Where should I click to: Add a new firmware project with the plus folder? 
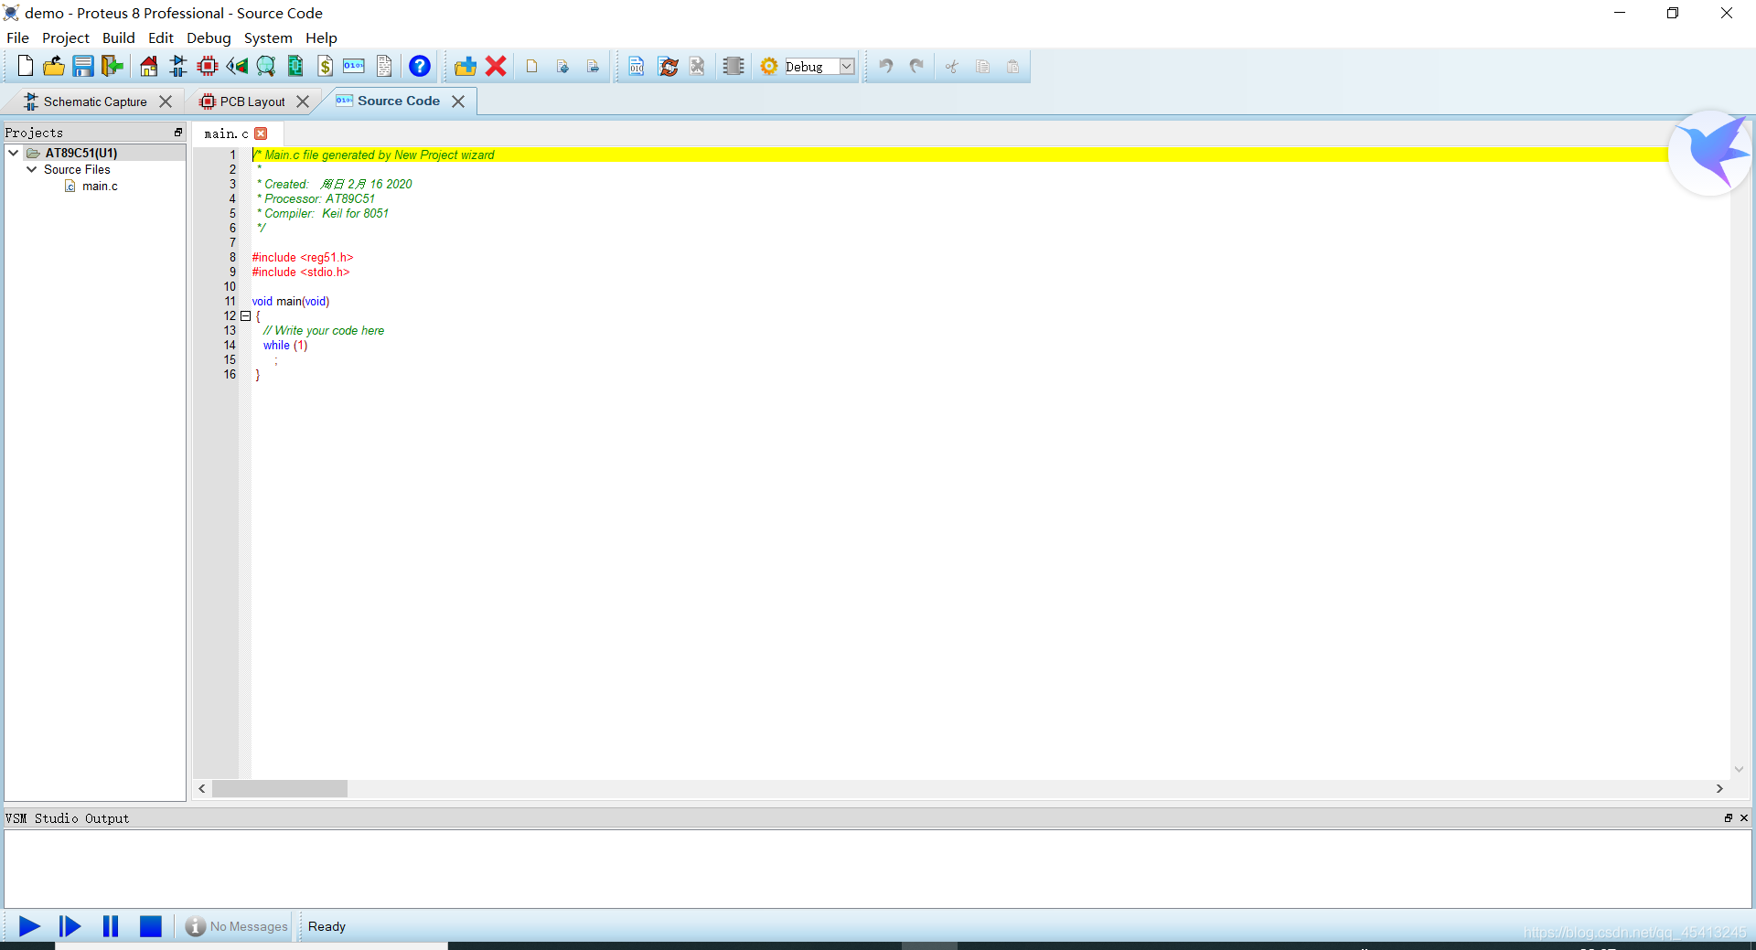(466, 66)
